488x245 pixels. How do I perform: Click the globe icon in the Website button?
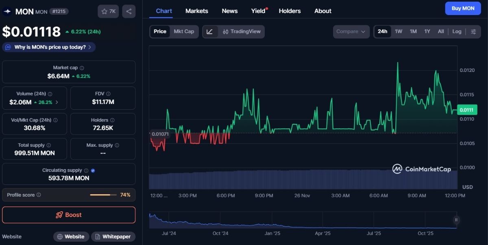[60, 236]
